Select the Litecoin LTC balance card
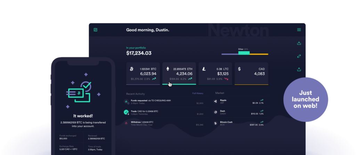Viewport: 356px width, 155px height. coord(215,73)
